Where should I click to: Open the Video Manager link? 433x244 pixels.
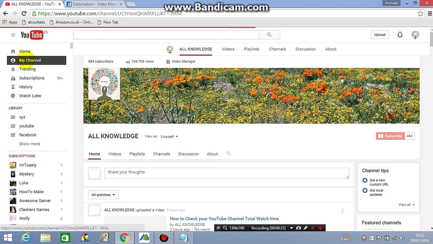(184, 62)
